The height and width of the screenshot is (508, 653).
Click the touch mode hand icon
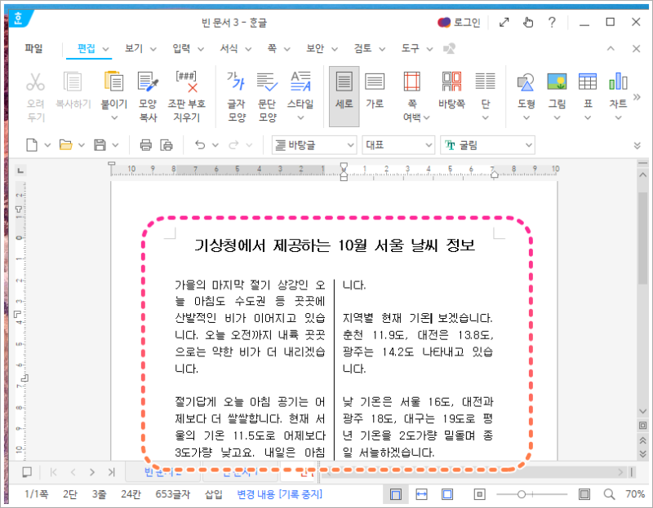528,22
